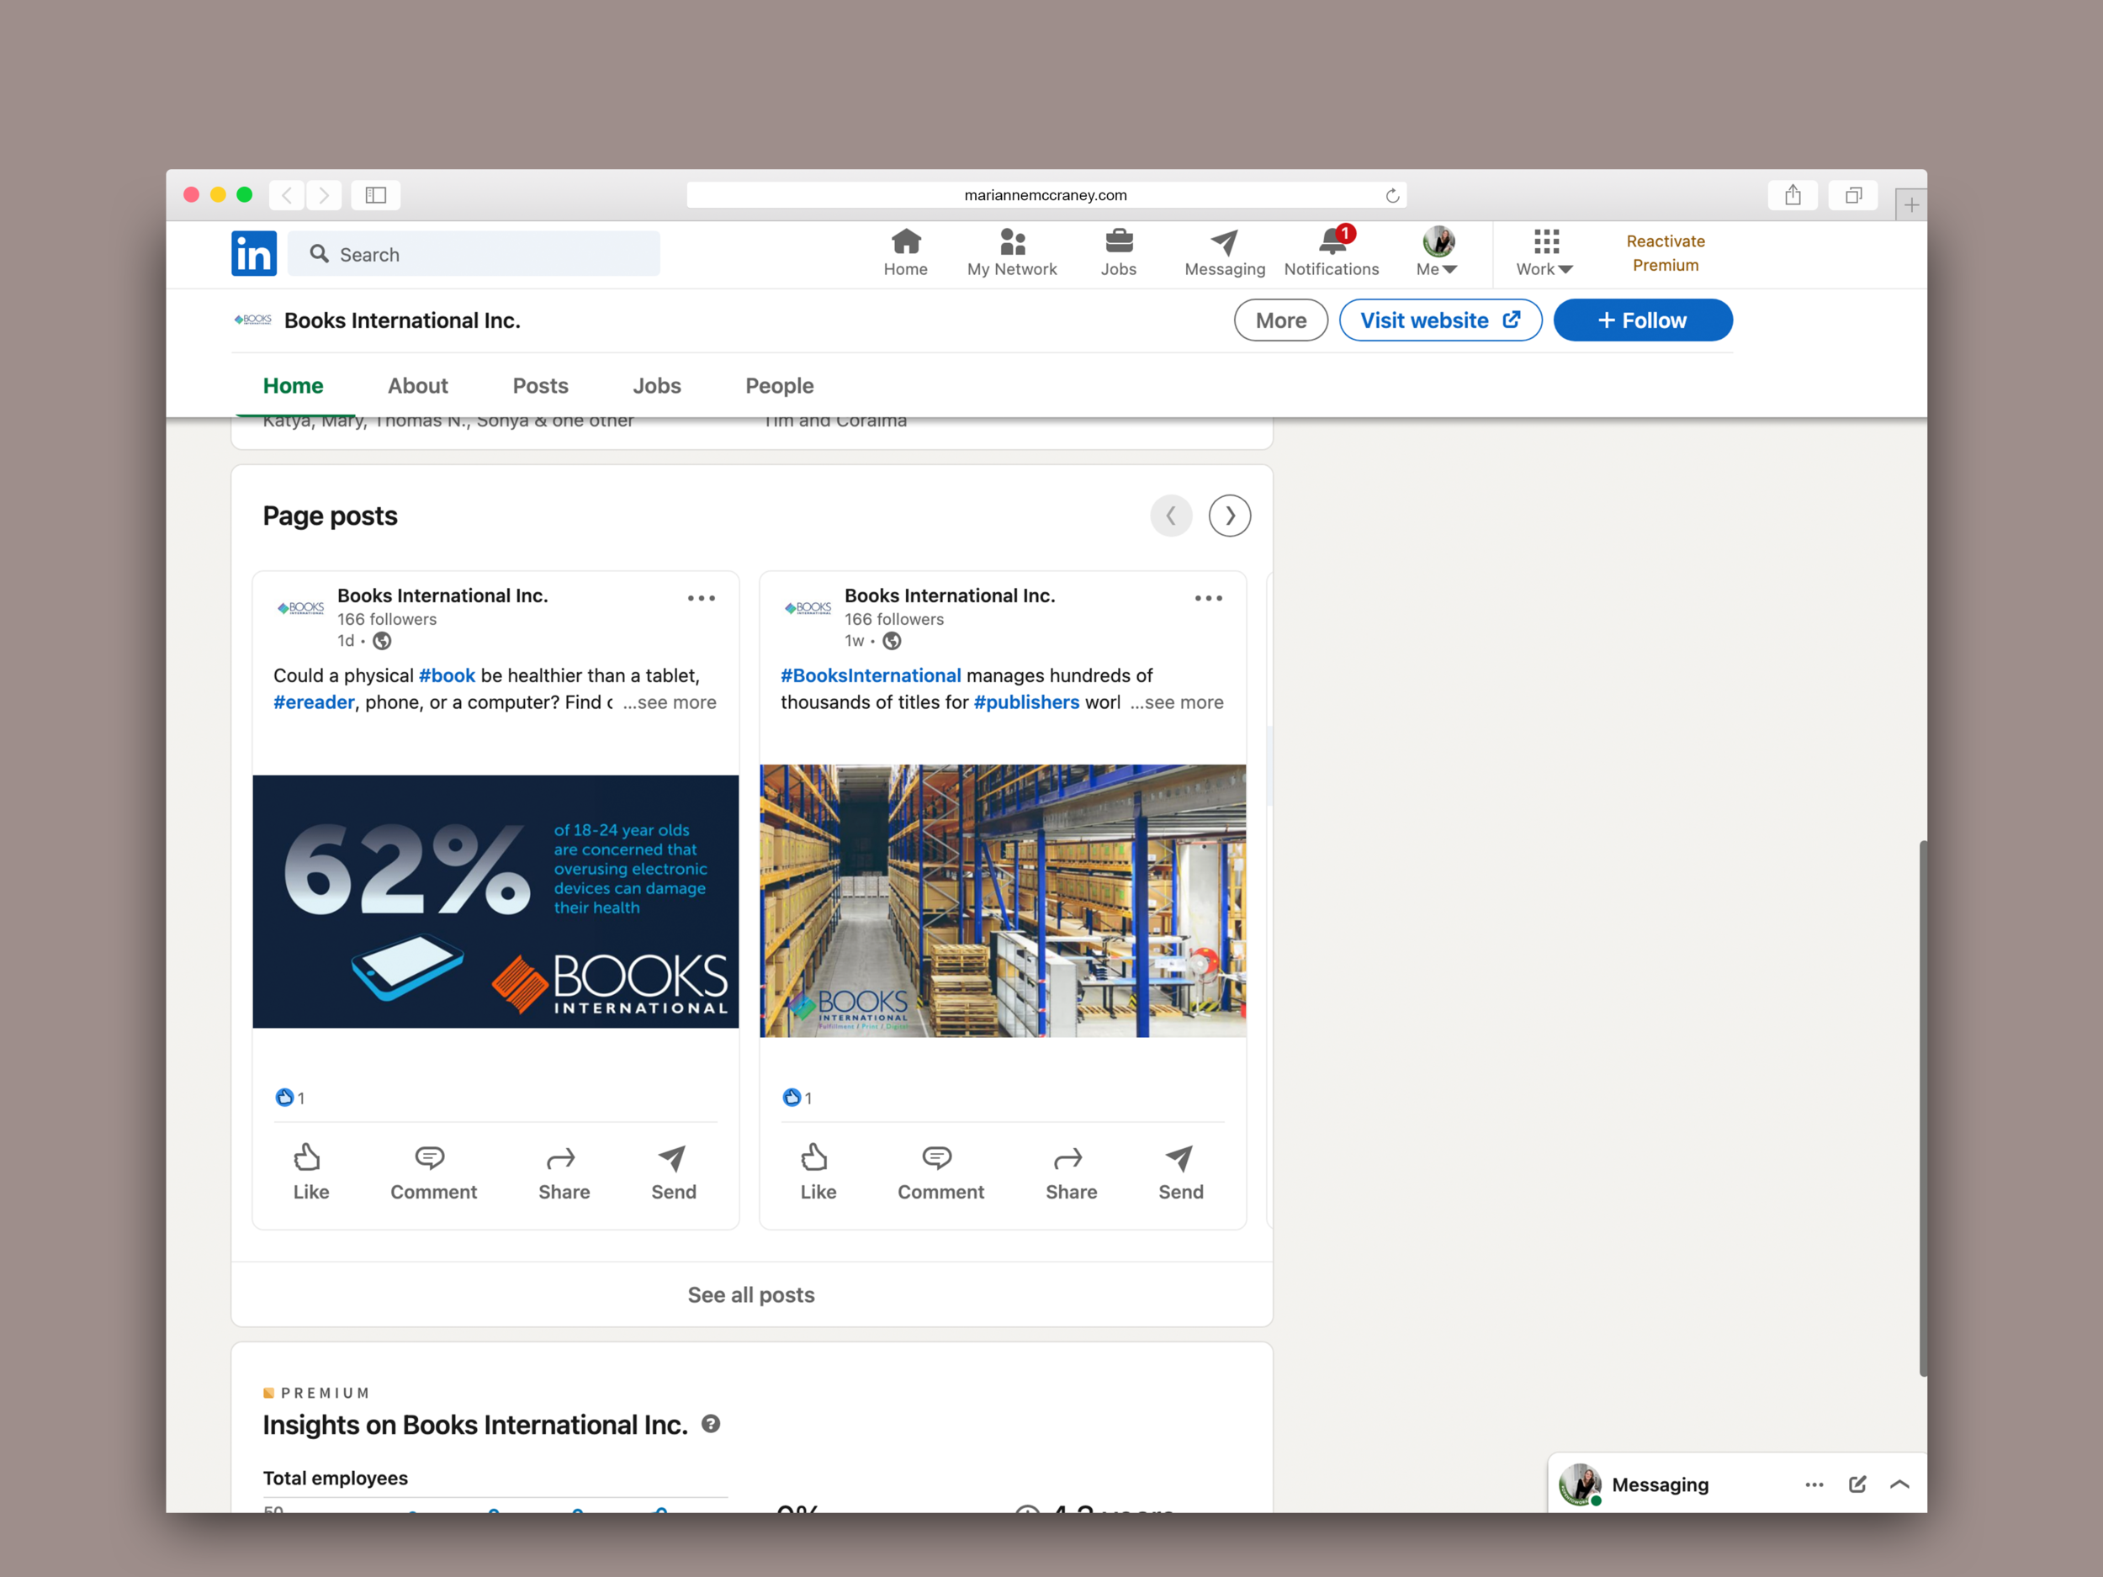The height and width of the screenshot is (1577, 2103).
Task: Click Safari forward button
Action: point(323,195)
